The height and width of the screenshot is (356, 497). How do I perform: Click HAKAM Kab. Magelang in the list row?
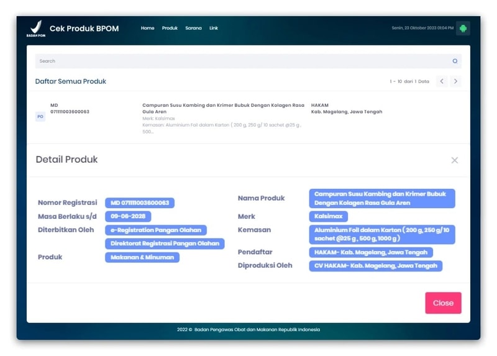click(x=347, y=109)
